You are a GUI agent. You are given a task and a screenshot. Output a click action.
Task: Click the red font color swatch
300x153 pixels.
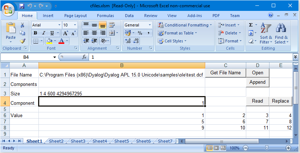(62, 41)
